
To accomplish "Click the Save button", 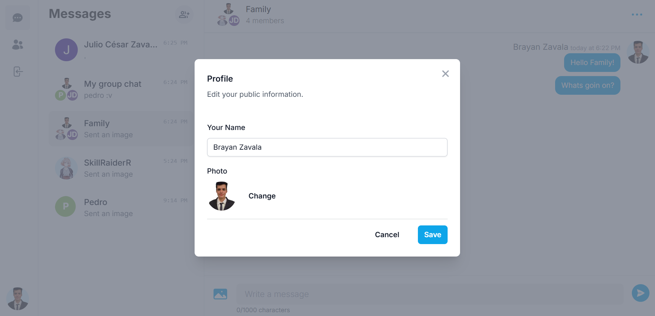I will pyautogui.click(x=432, y=235).
